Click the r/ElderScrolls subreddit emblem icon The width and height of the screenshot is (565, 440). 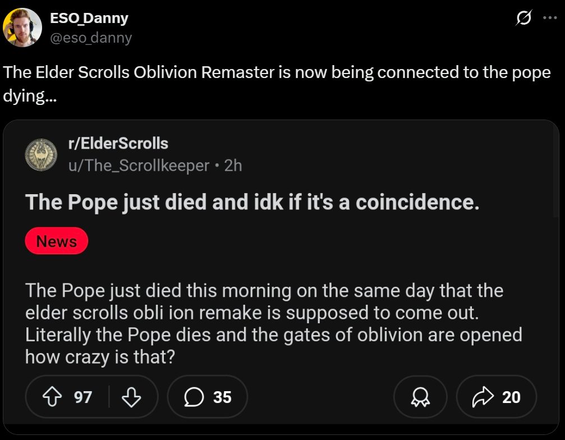(41, 155)
